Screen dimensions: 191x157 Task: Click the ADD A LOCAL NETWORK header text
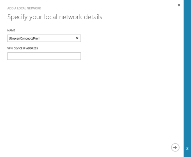[24, 8]
